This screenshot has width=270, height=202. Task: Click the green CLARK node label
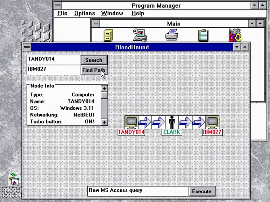pyautogui.click(x=172, y=132)
